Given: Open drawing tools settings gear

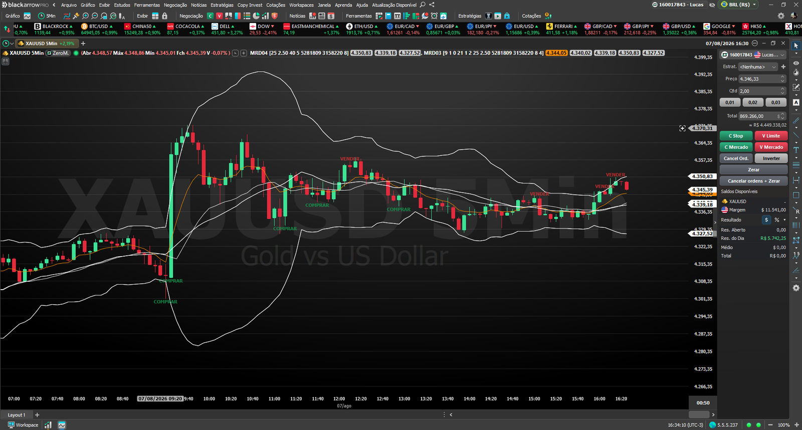Looking at the screenshot, I should pyautogui.click(x=796, y=288).
